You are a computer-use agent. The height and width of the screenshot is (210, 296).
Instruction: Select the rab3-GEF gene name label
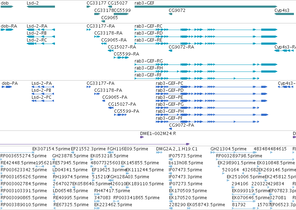(144, 3)
